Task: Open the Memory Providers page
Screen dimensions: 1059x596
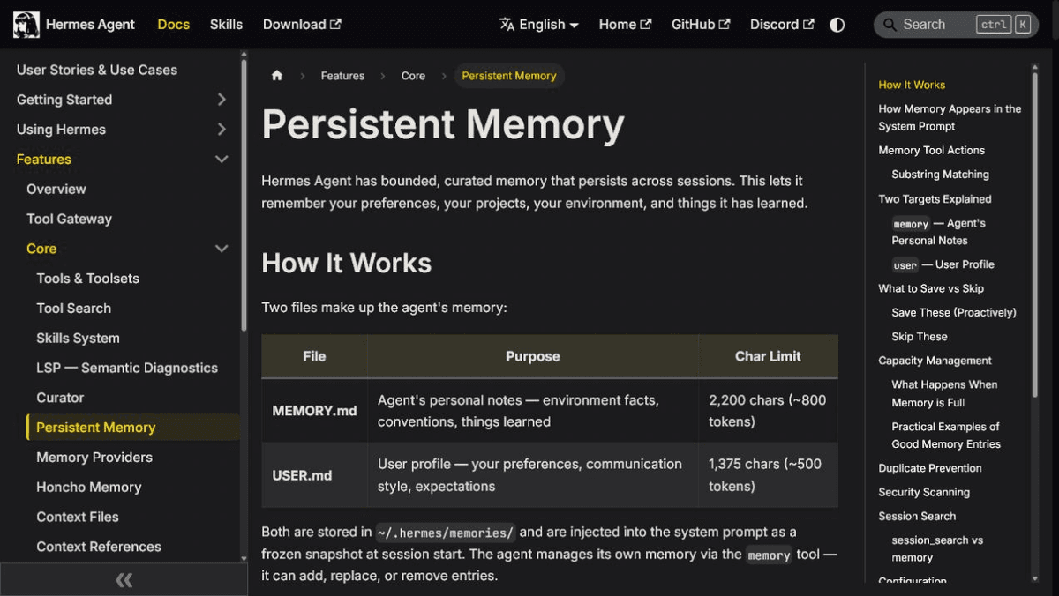Action: tap(94, 457)
